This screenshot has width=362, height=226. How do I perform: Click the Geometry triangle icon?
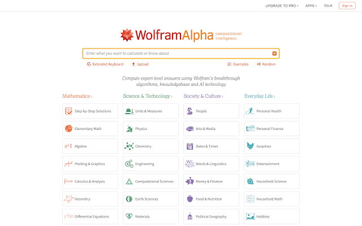coord(68,199)
